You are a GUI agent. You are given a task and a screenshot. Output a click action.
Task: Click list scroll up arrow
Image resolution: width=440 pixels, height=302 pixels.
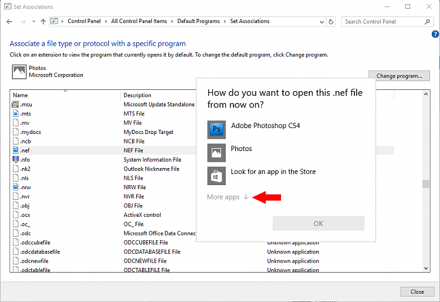click(x=426, y=94)
